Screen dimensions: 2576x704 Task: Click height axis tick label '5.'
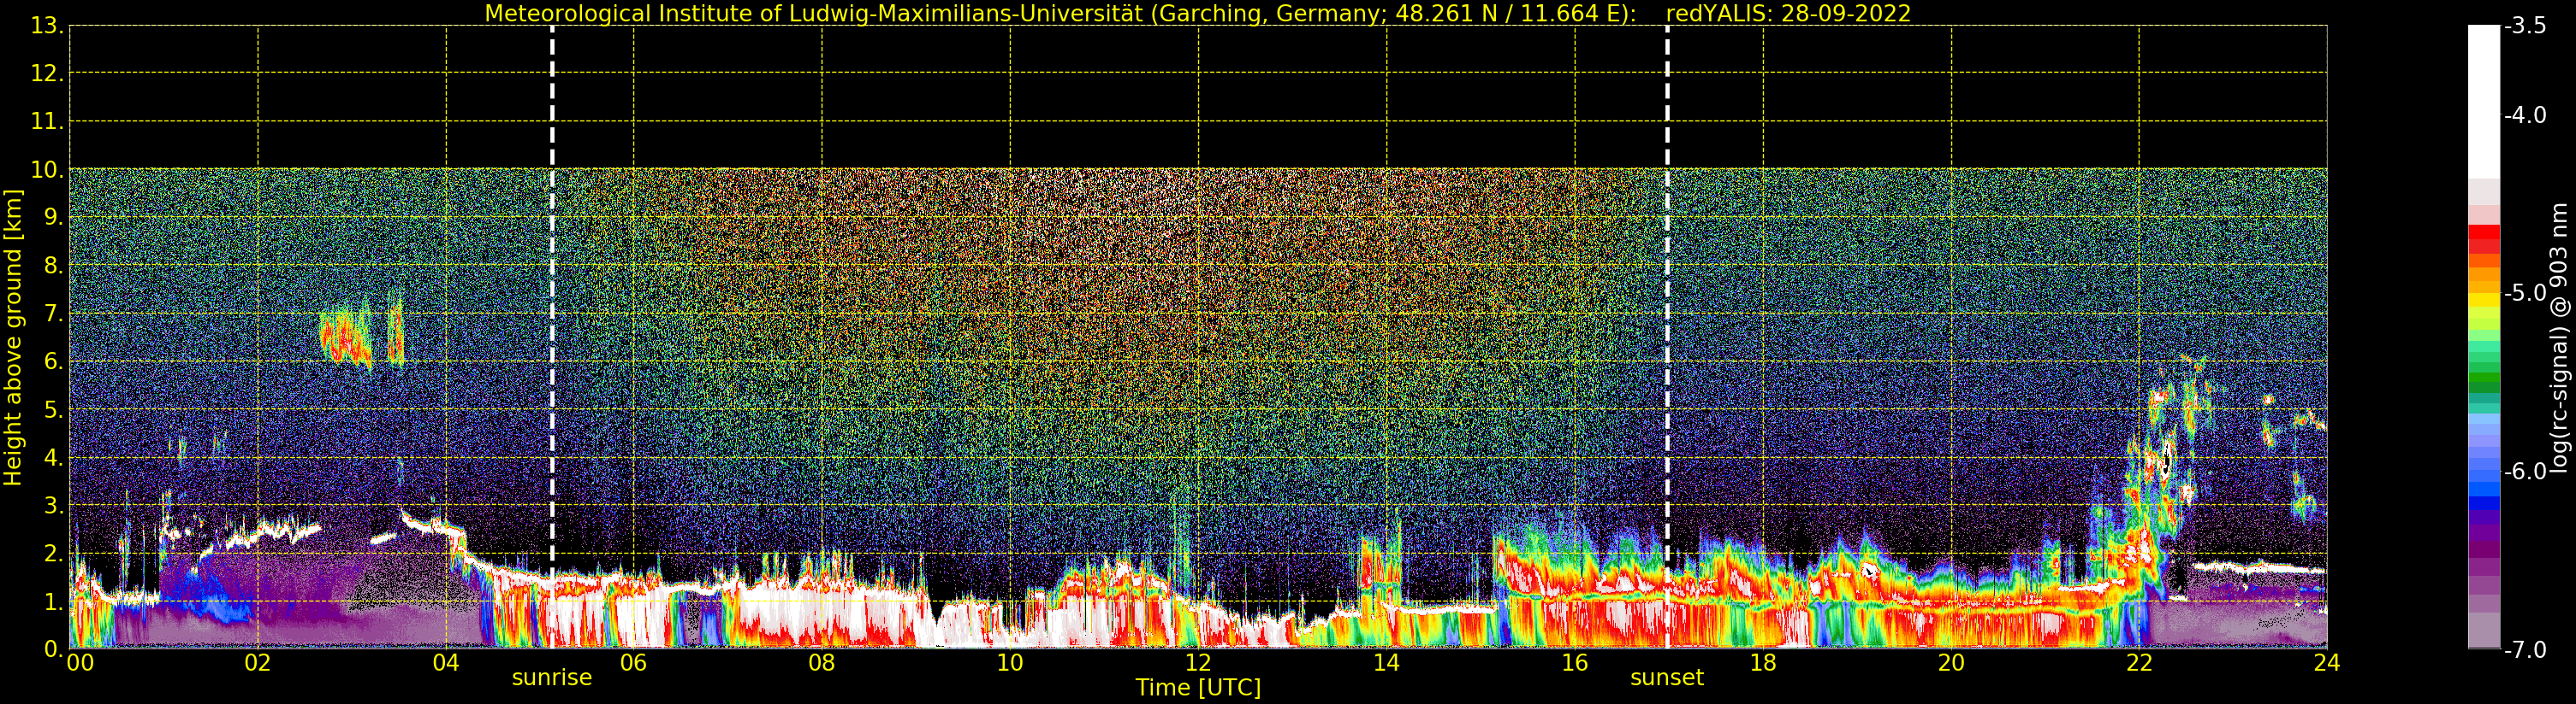click(53, 409)
